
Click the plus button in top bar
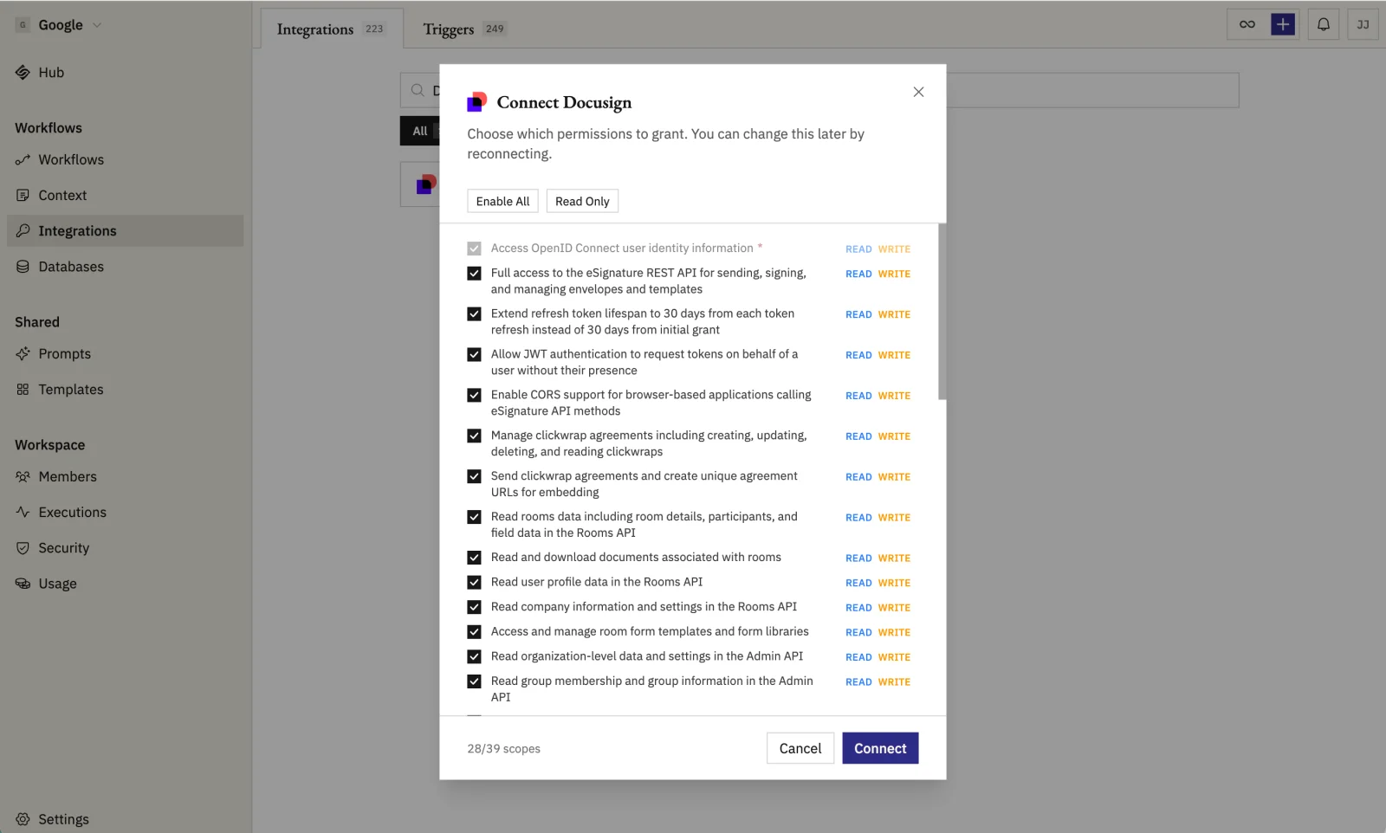1283,24
